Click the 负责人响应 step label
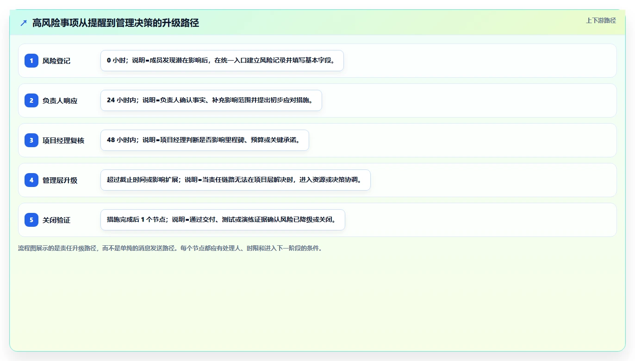The width and height of the screenshot is (635, 361). (x=60, y=100)
